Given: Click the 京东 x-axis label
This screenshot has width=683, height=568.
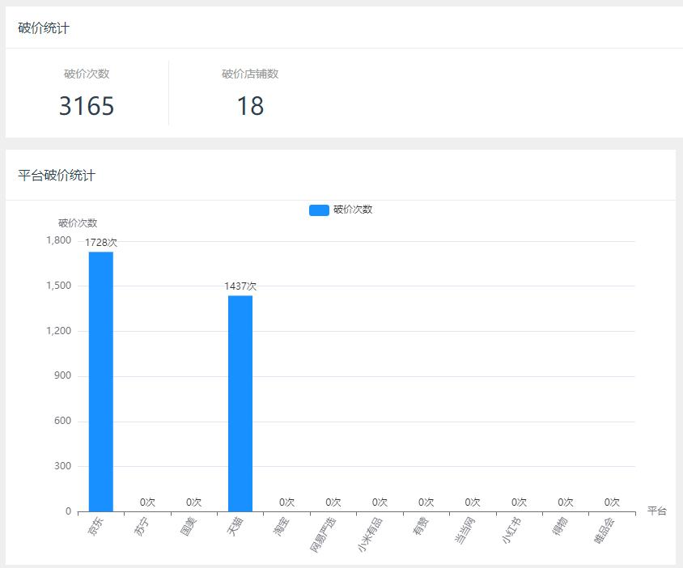Looking at the screenshot, I should (95, 527).
